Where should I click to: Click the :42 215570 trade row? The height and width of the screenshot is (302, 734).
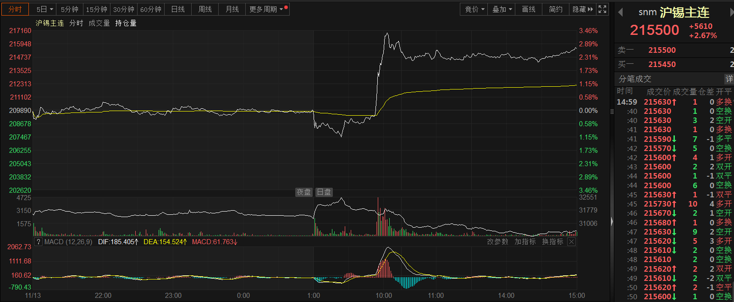(674, 148)
